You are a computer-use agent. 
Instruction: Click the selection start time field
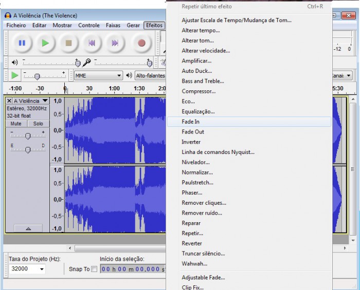[133, 269]
